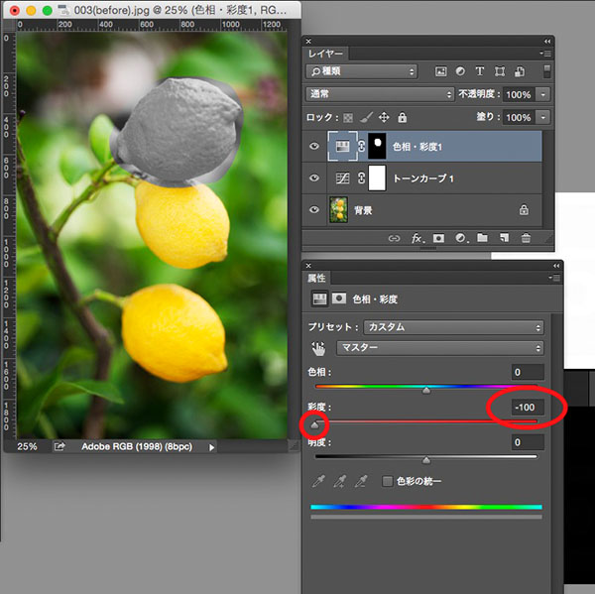
Task: Click the new adjustment layer icon
Action: click(x=460, y=239)
